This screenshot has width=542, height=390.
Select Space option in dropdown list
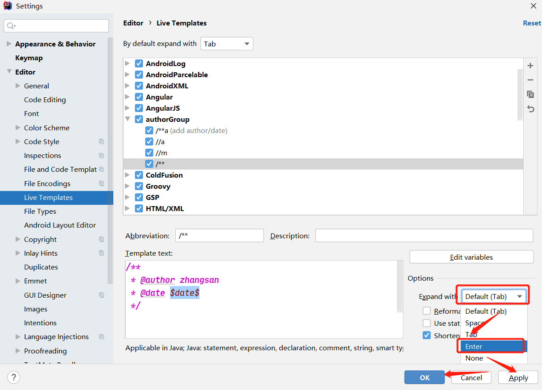tap(493, 323)
